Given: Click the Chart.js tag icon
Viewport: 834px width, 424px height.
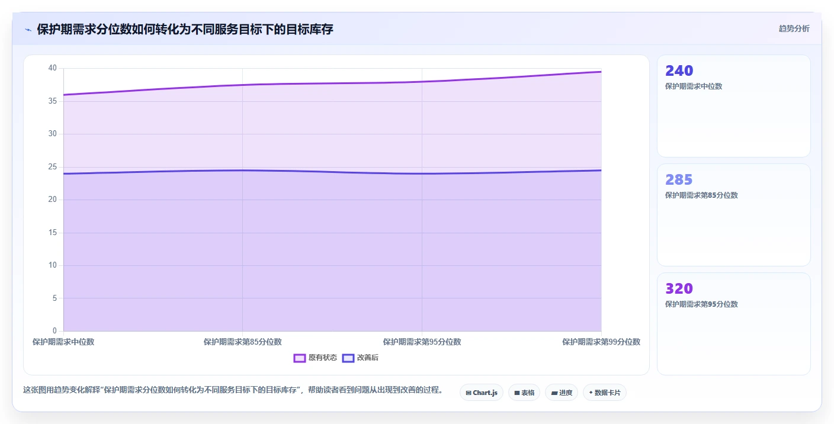Looking at the screenshot, I should [x=469, y=393].
